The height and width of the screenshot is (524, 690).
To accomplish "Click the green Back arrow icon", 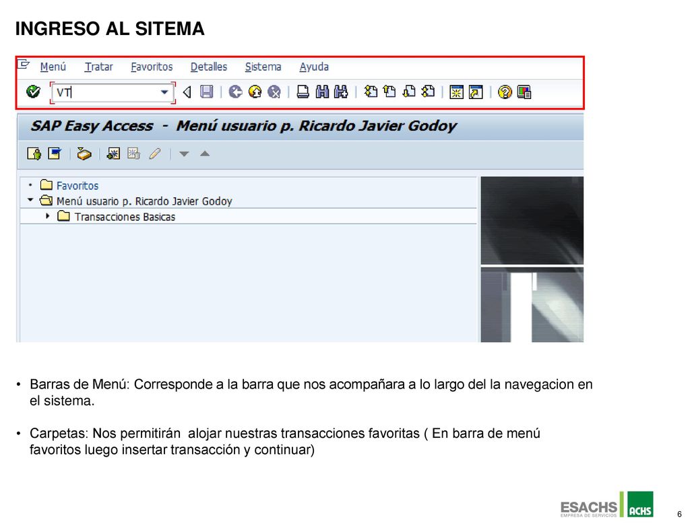I will [x=235, y=92].
